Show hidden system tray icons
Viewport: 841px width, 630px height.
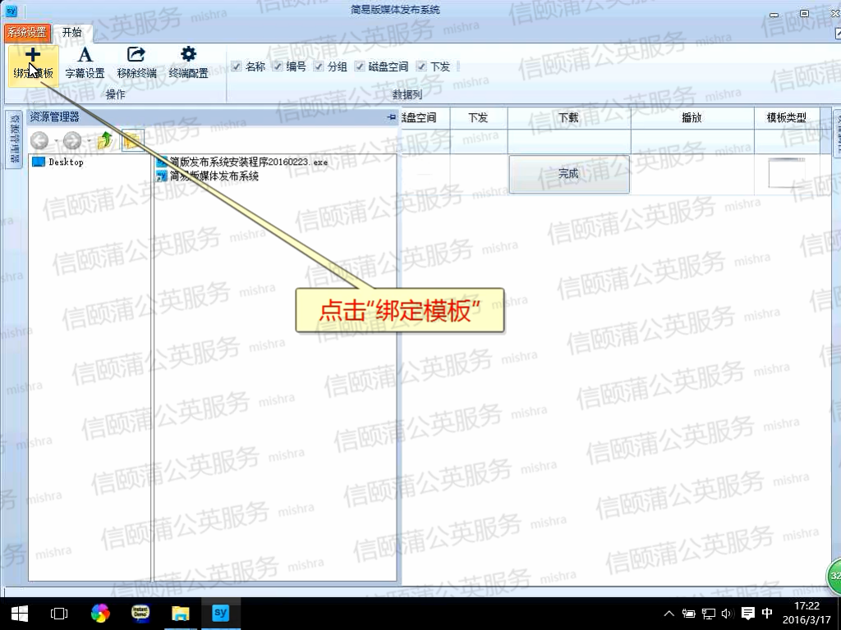669,614
